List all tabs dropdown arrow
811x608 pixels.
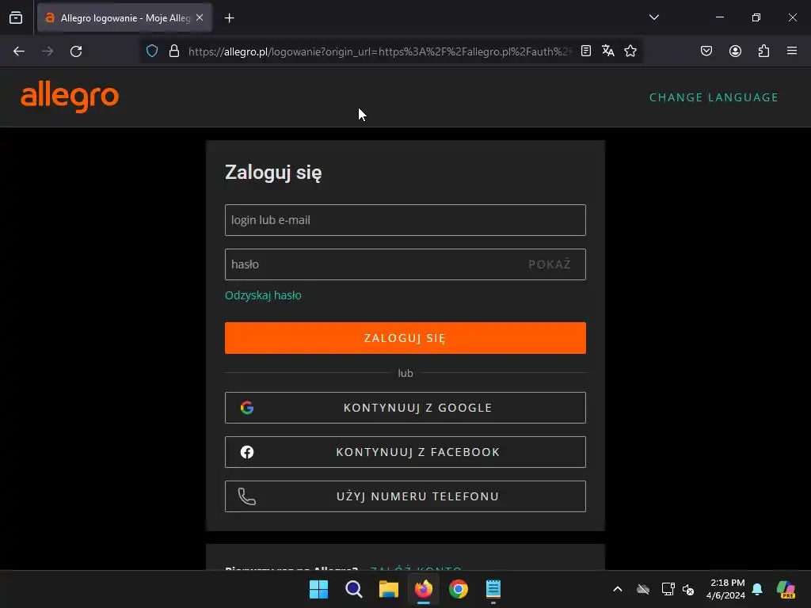point(653,17)
